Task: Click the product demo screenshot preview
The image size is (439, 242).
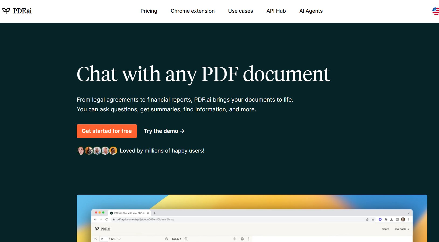Action: click(252, 218)
